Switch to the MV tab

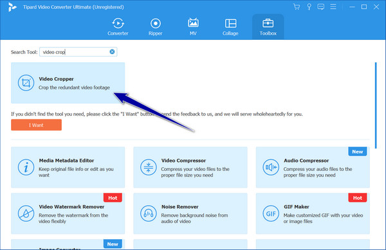193,27
